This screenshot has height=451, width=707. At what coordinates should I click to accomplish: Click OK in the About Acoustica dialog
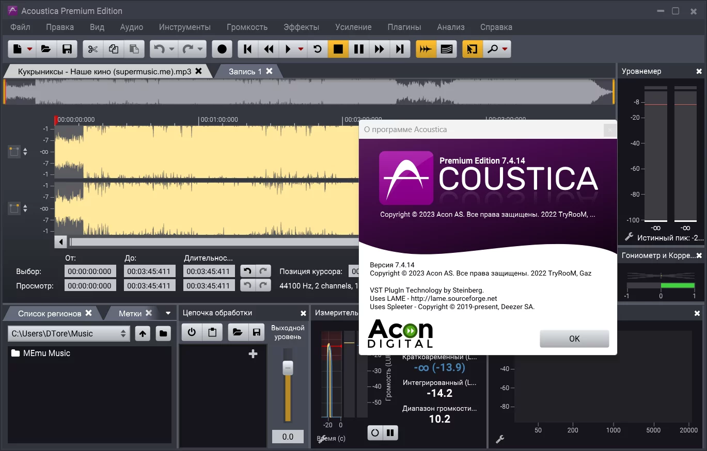(x=574, y=339)
